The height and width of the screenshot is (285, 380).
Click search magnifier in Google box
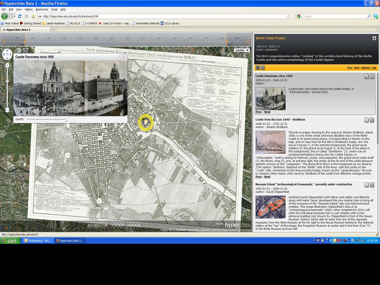tap(369, 16)
